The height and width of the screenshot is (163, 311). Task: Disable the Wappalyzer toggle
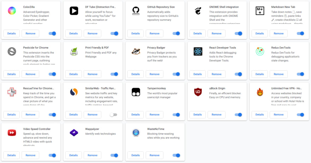(114, 155)
